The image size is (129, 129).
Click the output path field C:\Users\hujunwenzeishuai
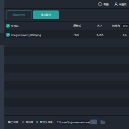pos(73,122)
